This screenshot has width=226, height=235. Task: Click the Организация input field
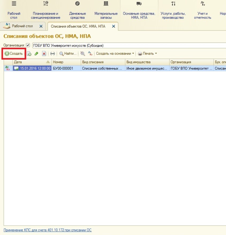(x=129, y=45)
